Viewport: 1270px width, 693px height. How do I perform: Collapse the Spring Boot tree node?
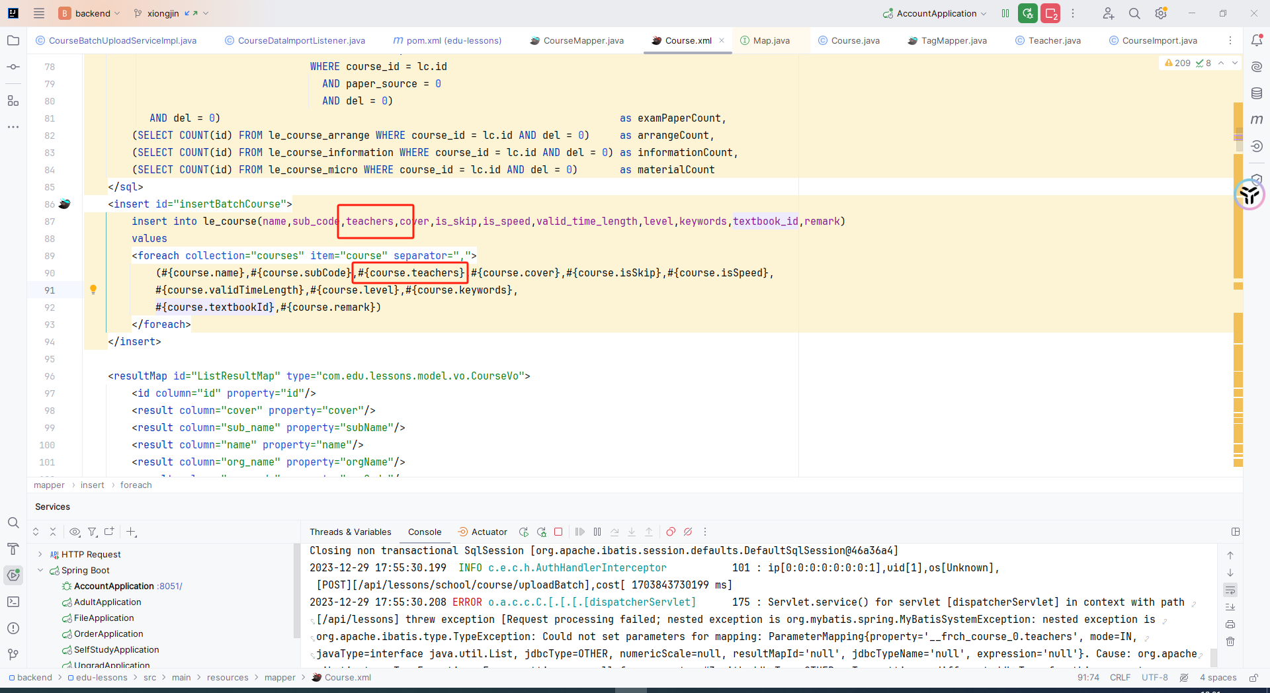point(40,570)
